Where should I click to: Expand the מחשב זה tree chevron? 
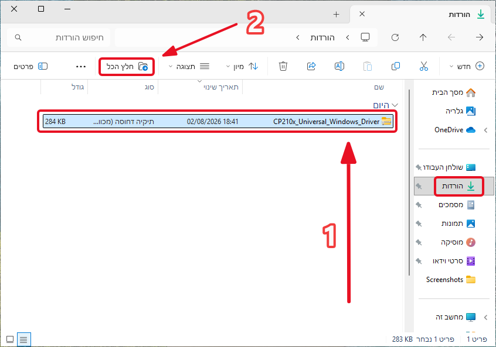485,317
